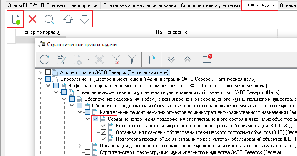Check the Администрация ЗАТО Северск checkbox
This screenshot has width=297, height=156.
(48, 72)
